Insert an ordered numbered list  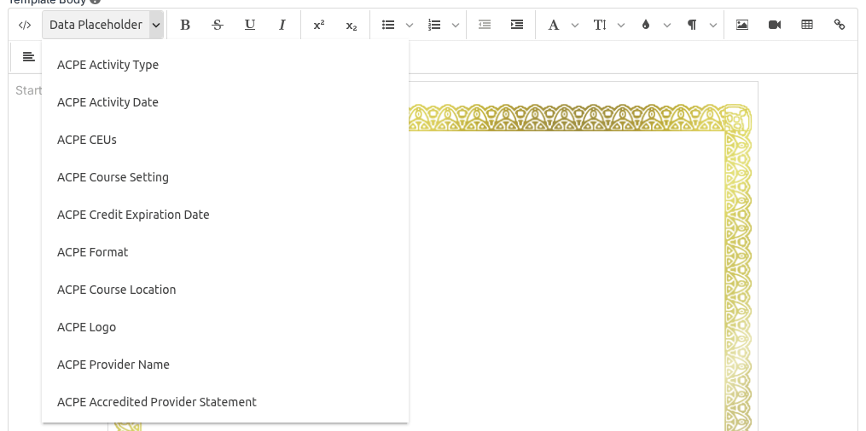(x=434, y=25)
